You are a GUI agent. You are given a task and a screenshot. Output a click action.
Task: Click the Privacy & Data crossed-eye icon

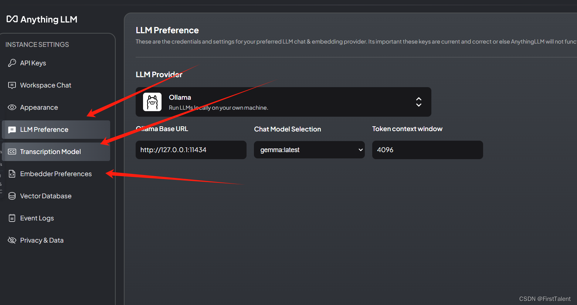12,240
